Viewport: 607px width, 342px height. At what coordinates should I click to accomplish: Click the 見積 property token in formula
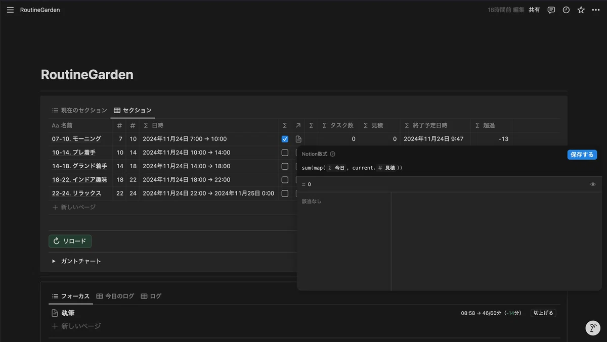pos(387,168)
